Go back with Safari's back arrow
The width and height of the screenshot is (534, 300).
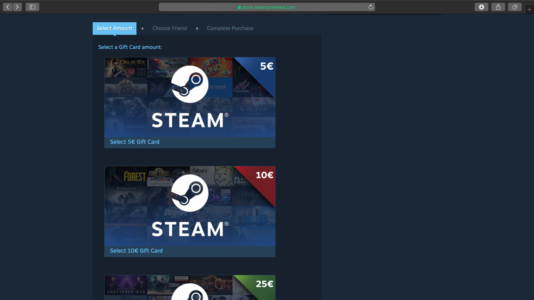8,7
